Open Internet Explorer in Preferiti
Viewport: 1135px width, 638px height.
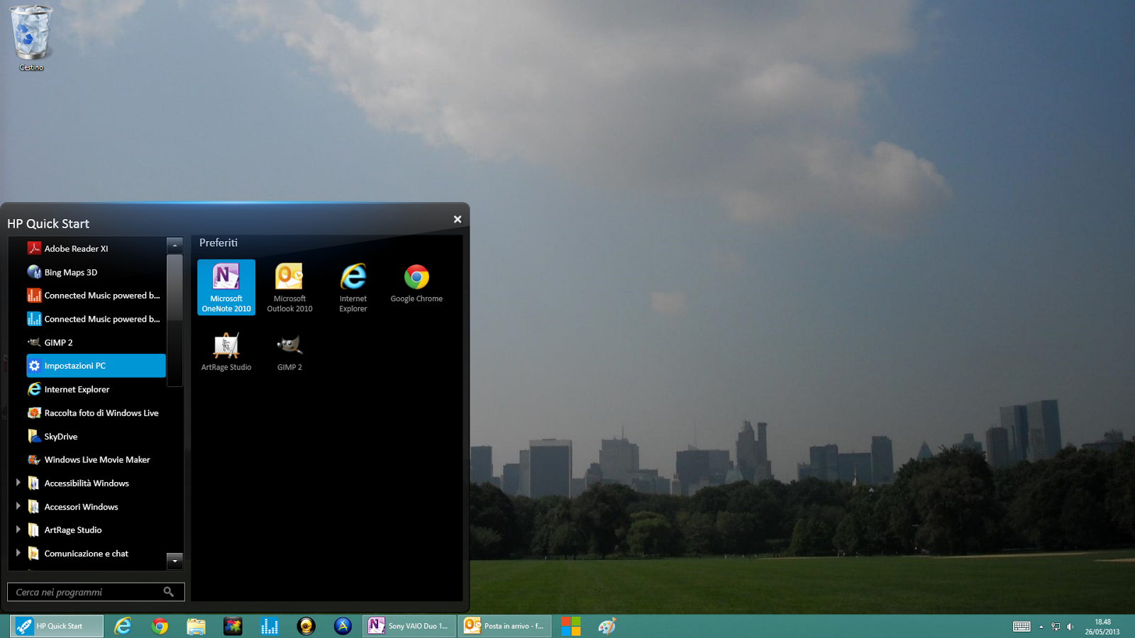pos(353,287)
